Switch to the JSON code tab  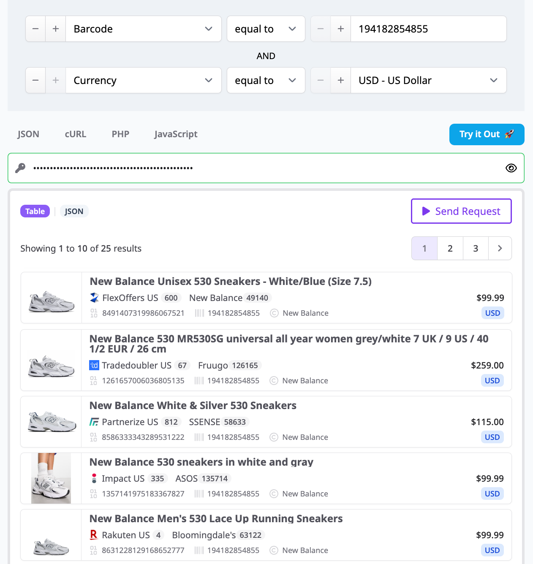(x=28, y=134)
